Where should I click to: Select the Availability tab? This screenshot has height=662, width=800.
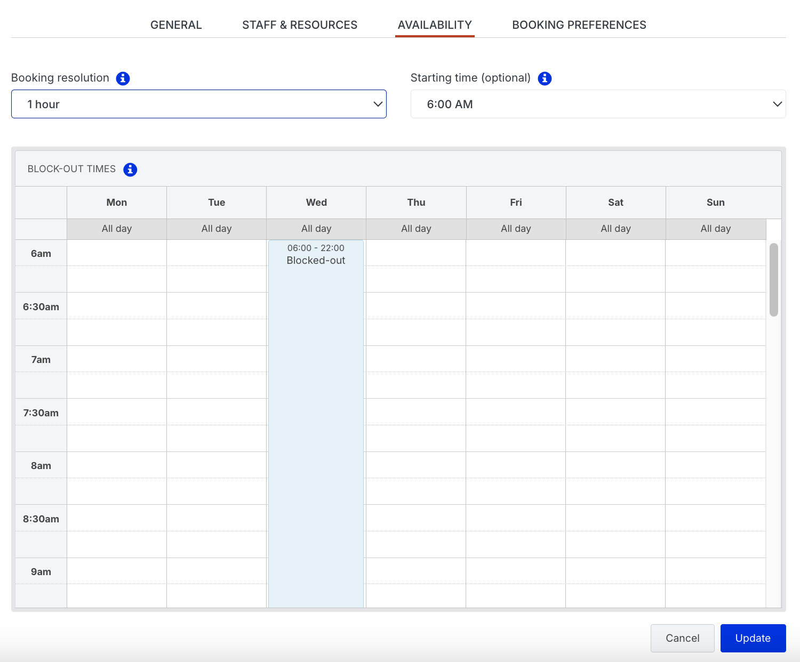click(x=435, y=25)
